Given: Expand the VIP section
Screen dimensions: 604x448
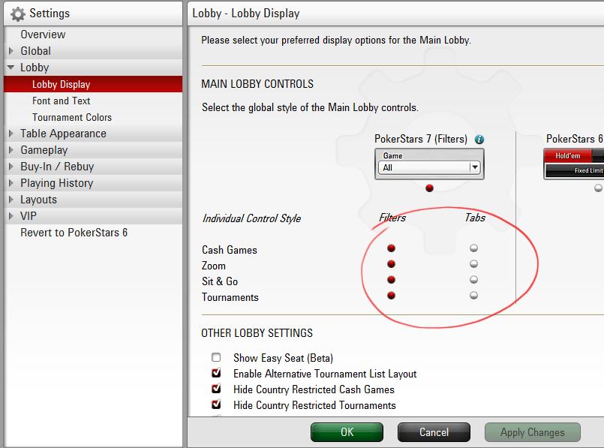Looking at the screenshot, I should pyautogui.click(x=11, y=216).
